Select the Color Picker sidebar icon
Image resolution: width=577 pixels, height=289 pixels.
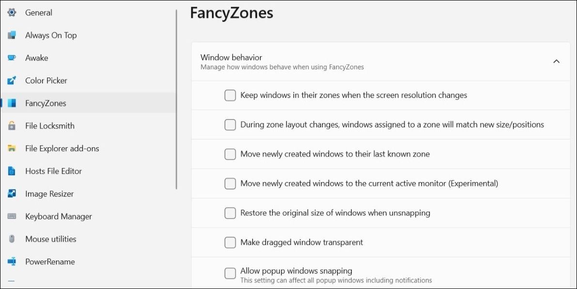(x=12, y=80)
